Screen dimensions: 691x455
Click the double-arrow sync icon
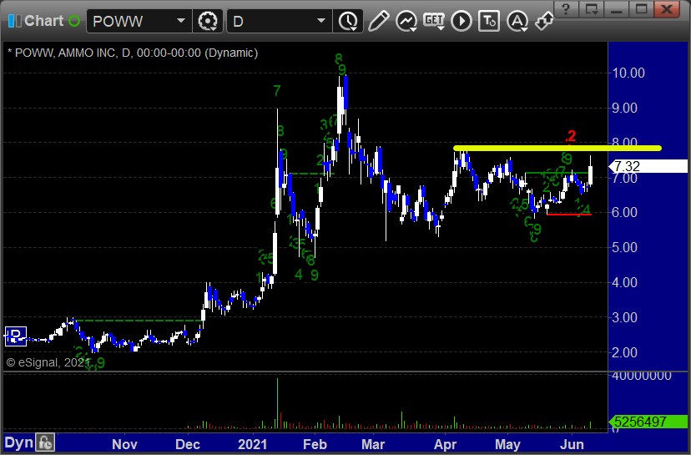[544, 21]
